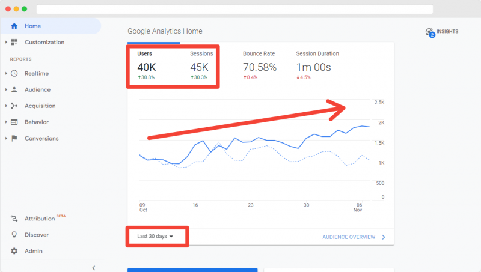Click the browser address bar
The height and width of the screenshot is (272, 481).
(x=234, y=9)
